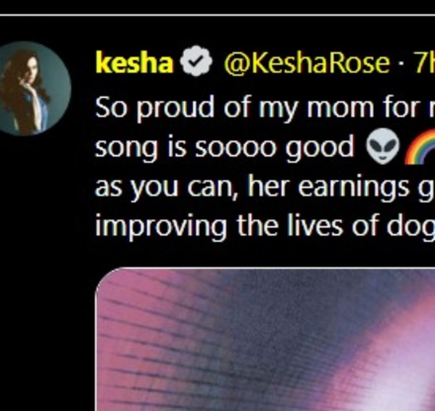The width and height of the screenshot is (435, 411).
Task: Click the word "proud" in the tweet
Action: 170,109
